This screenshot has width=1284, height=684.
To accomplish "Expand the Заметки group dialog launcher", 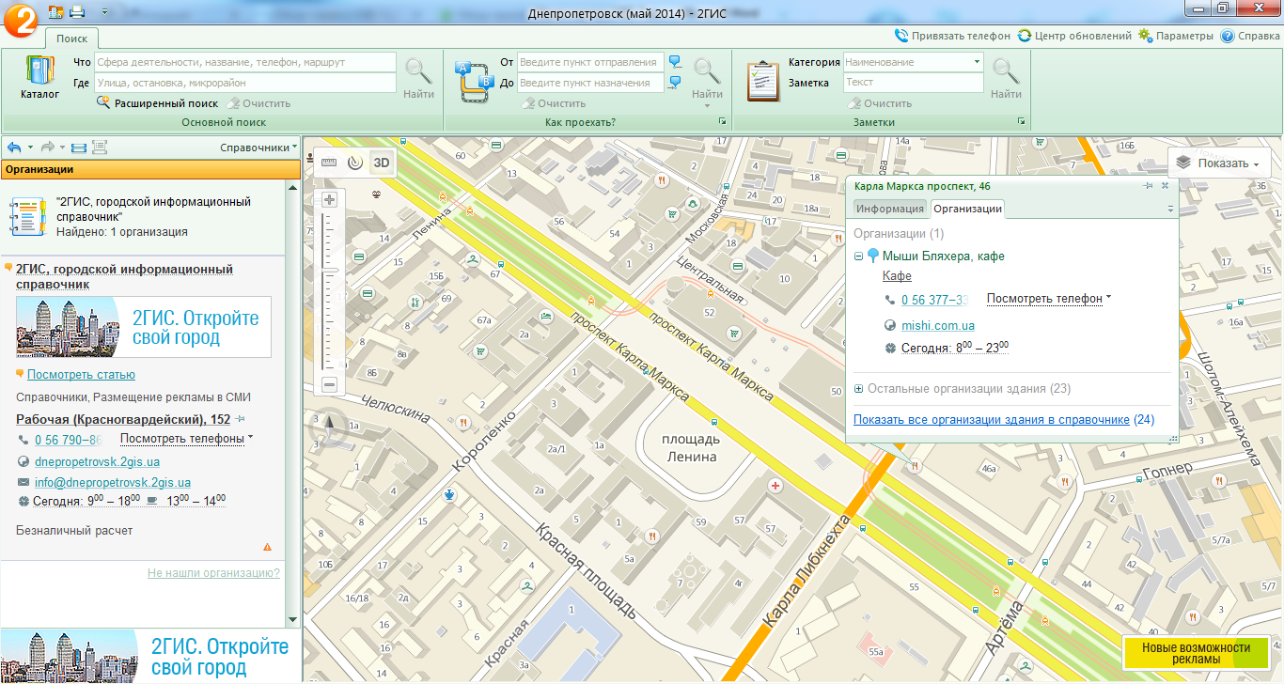I will coord(1022,122).
